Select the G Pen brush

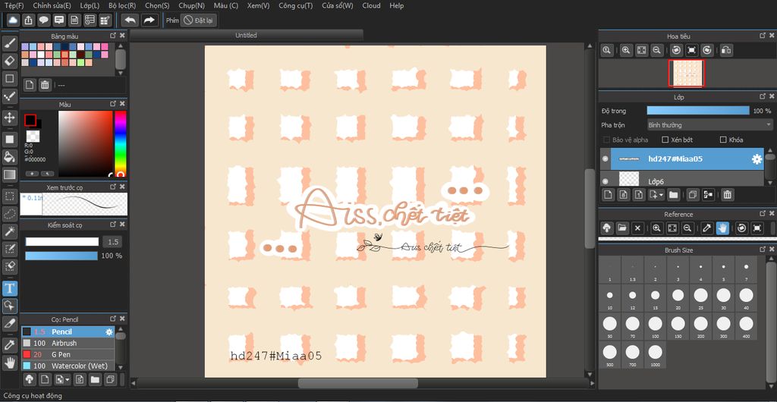coord(68,354)
